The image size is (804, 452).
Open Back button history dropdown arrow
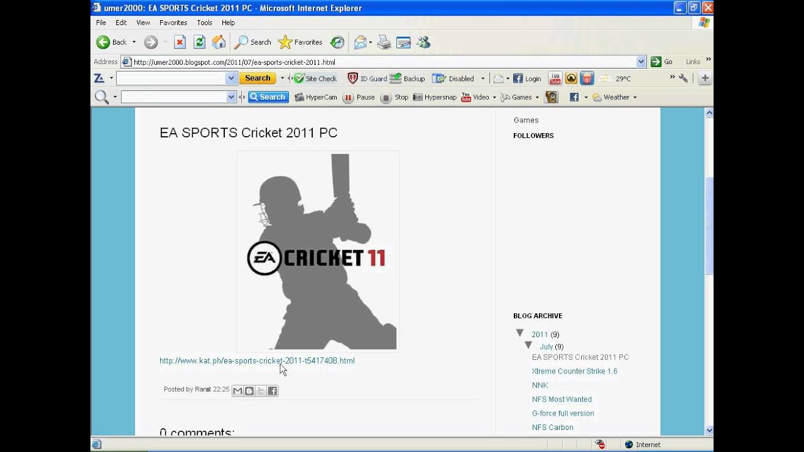pyautogui.click(x=134, y=42)
